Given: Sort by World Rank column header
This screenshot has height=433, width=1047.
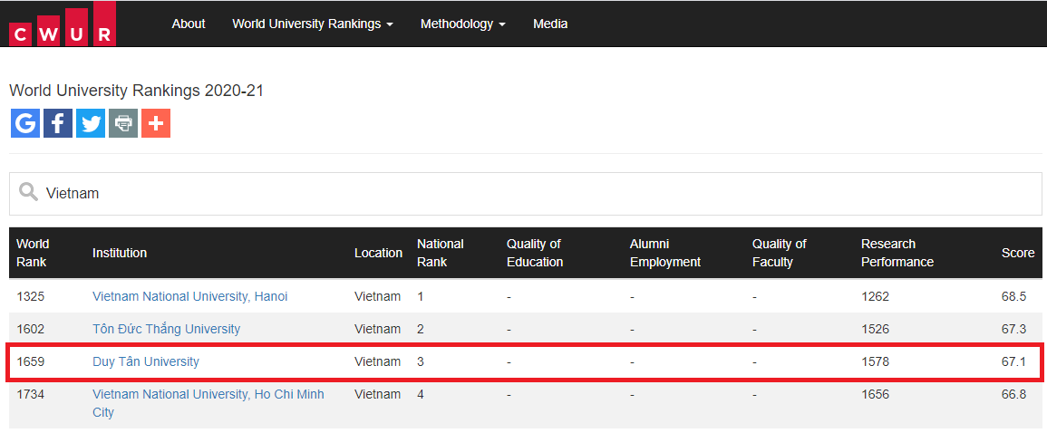Looking at the screenshot, I should [34, 253].
